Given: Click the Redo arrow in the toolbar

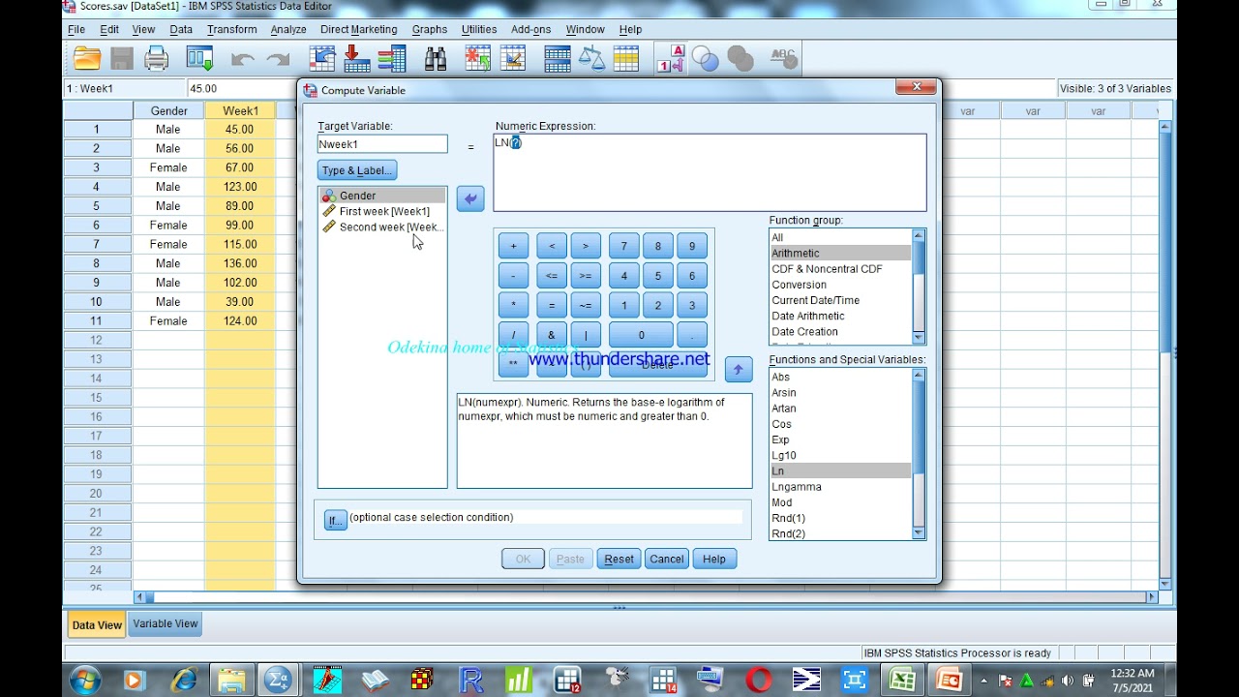Looking at the screenshot, I should point(278,60).
